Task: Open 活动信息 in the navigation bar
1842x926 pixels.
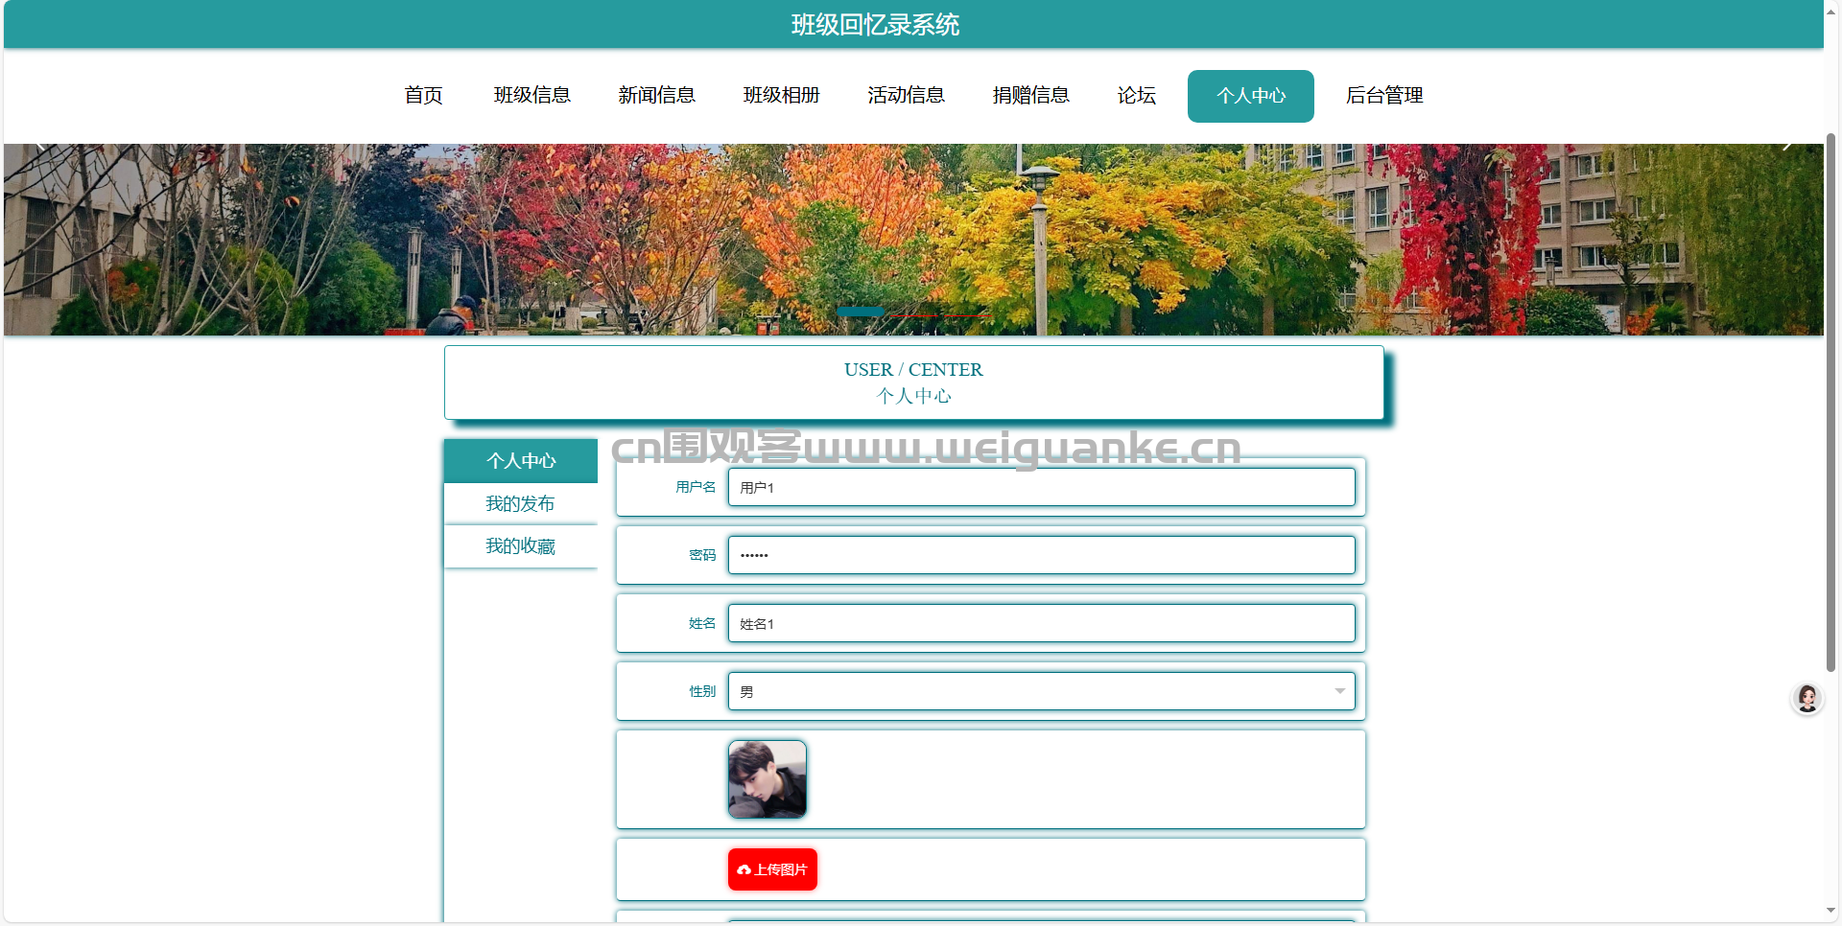Action: click(x=907, y=96)
